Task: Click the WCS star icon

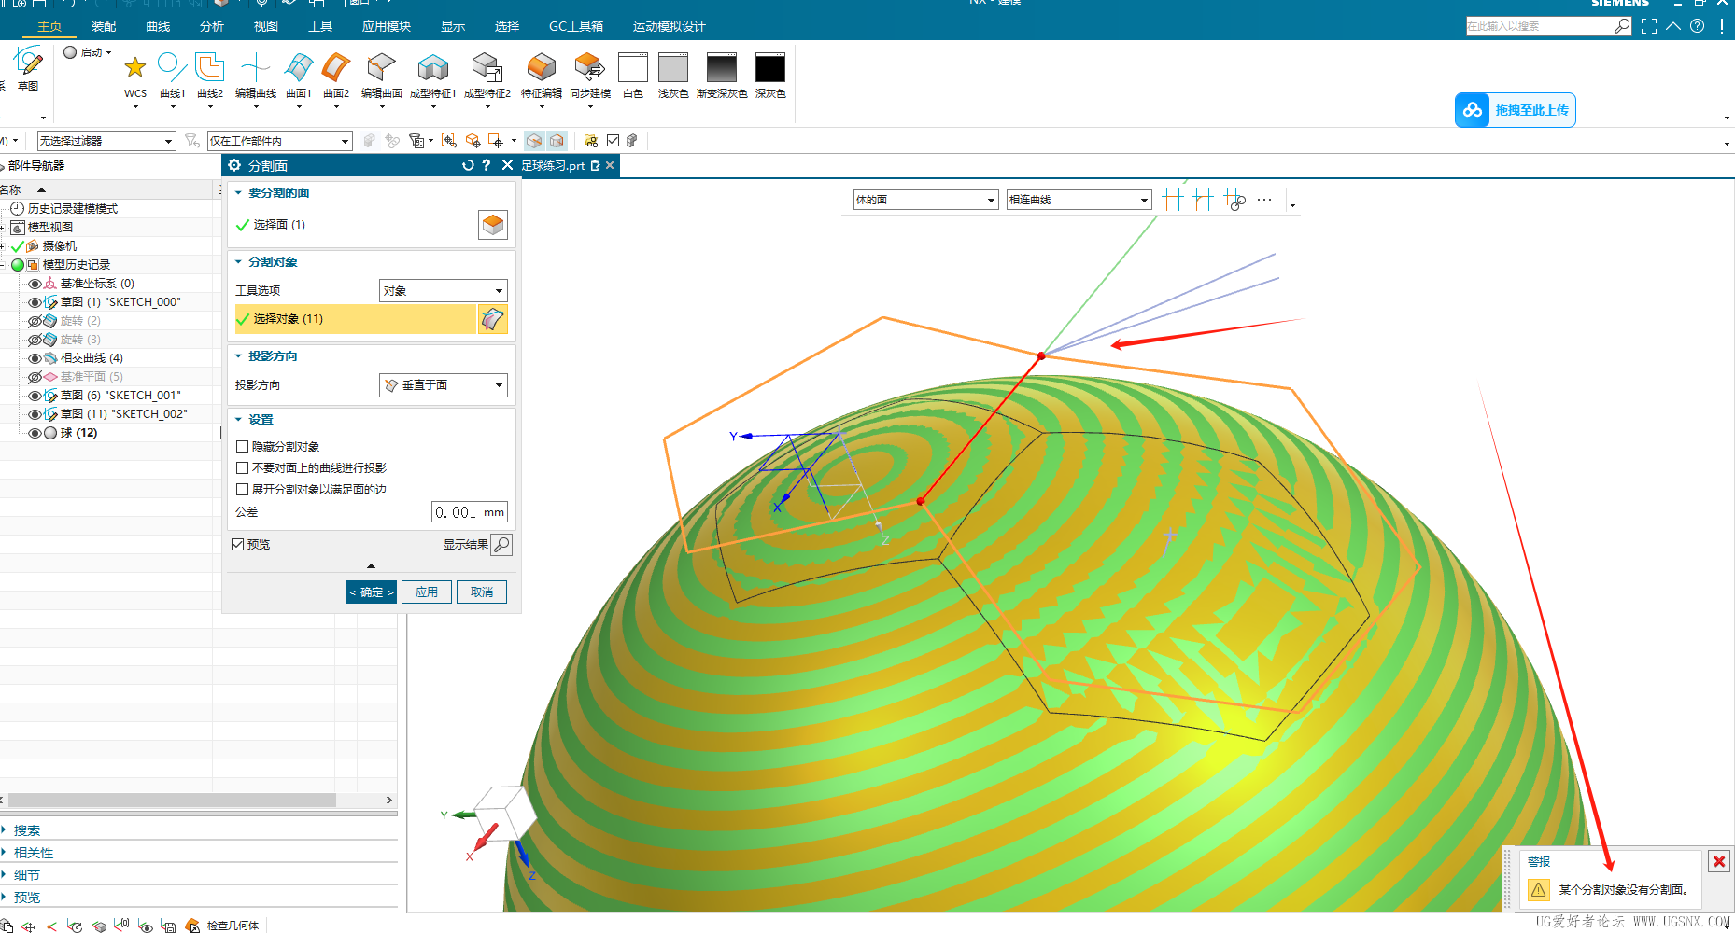Action: point(135,67)
